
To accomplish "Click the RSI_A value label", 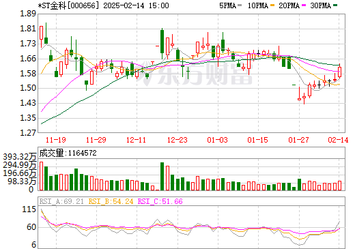I will [61, 201].
